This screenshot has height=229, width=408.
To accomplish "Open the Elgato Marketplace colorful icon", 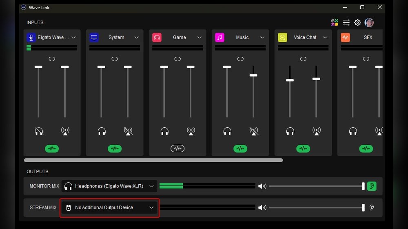I will [x=335, y=22].
